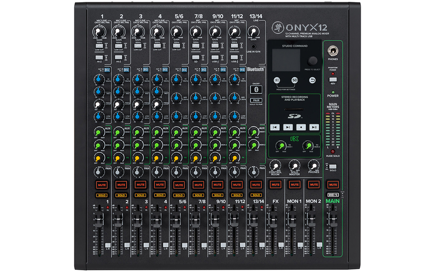This screenshot has width=435, height=272.
Task: Click the FX to MON 1 knob
Action: pos(280,145)
